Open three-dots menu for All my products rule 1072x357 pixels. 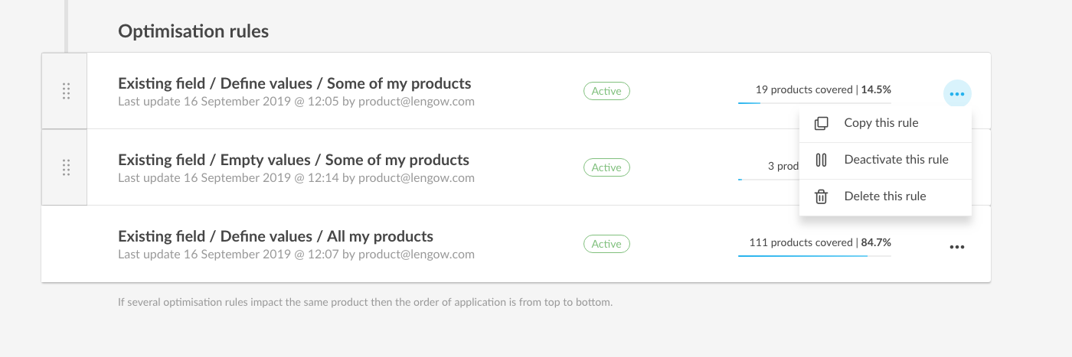[957, 247]
